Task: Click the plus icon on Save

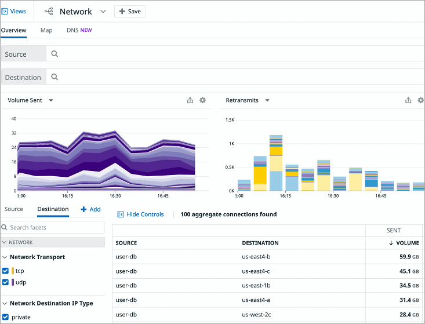Action: pos(122,12)
